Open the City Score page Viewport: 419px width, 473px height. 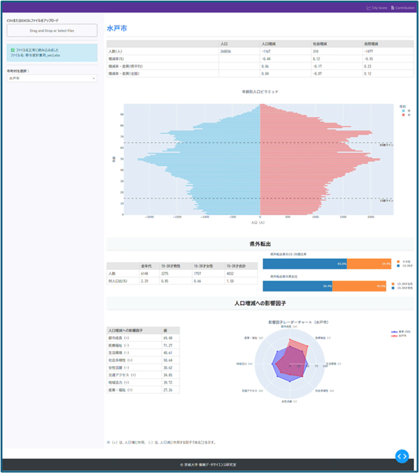click(x=378, y=8)
